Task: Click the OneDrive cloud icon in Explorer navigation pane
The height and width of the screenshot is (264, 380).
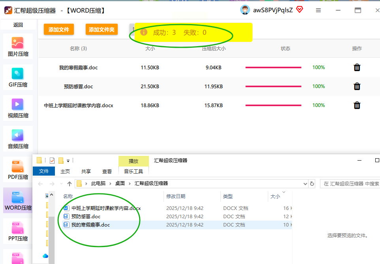Action: coord(45,256)
